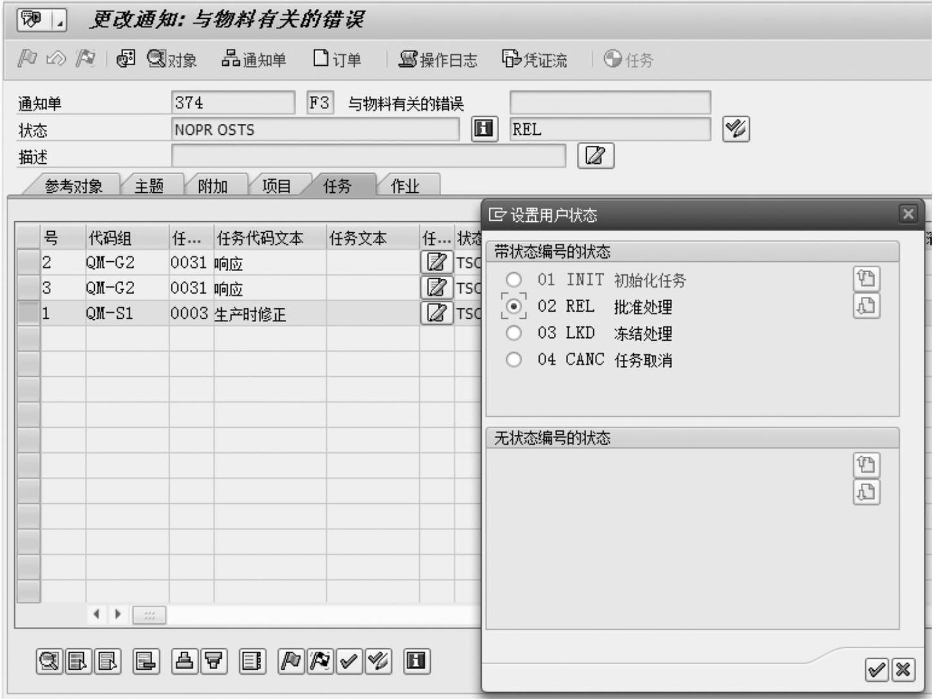Screen dimensions: 933x700
Task: Switch to the 主题 tab
Action: point(149,186)
